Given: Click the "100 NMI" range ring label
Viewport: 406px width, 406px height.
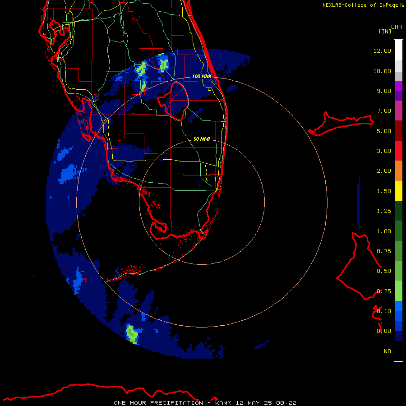Looking at the screenshot, I should pos(202,76).
